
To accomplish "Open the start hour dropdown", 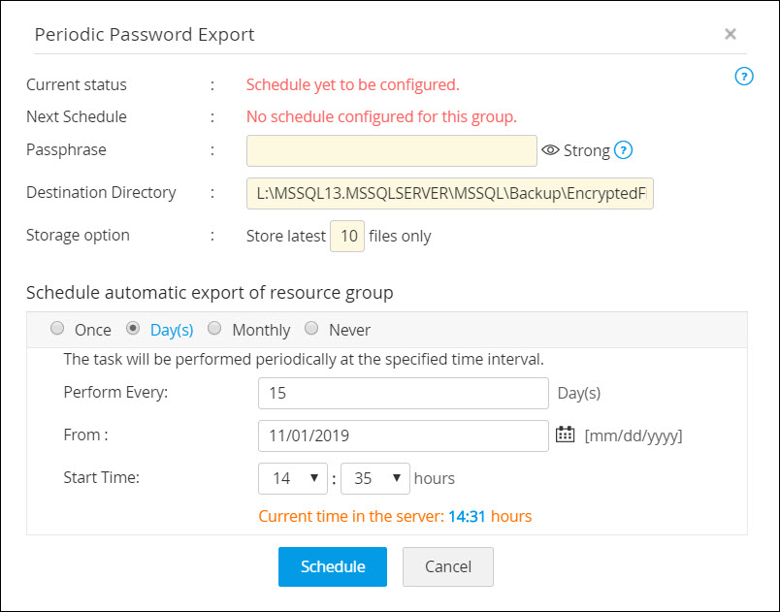I will 293,478.
